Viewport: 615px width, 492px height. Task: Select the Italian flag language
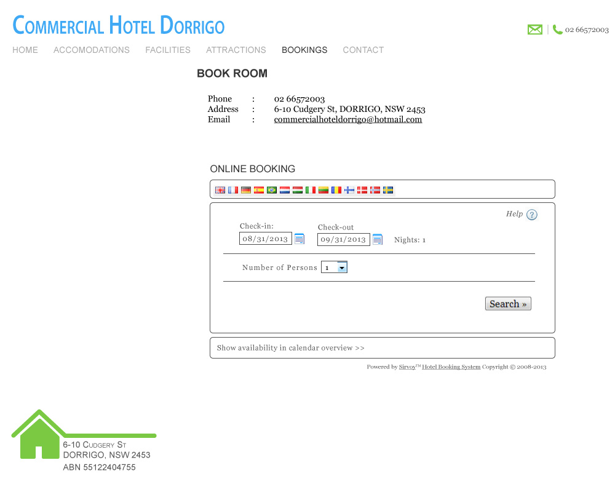311,190
